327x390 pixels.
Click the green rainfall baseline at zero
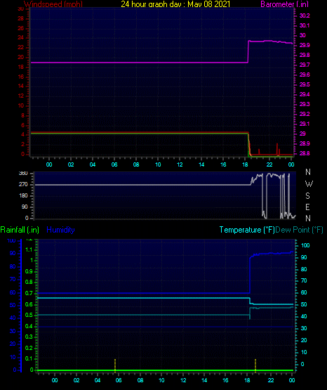click(165, 370)
